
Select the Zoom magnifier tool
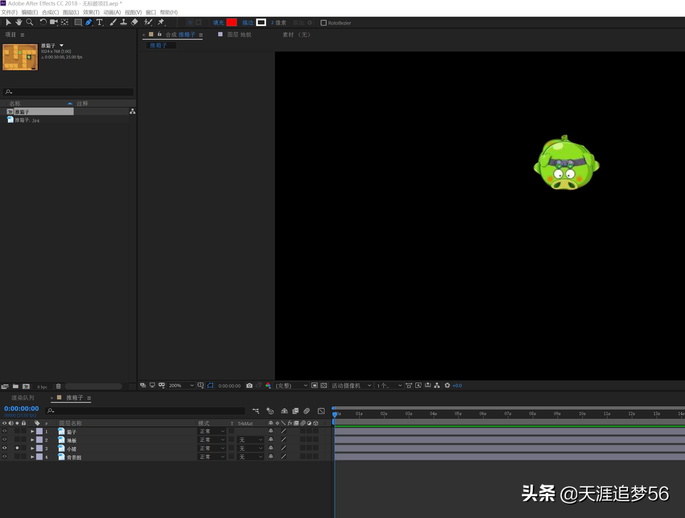[30, 22]
